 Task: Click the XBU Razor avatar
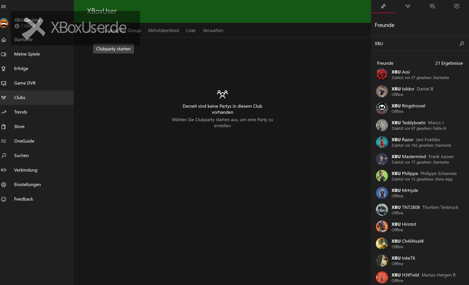coord(382,142)
